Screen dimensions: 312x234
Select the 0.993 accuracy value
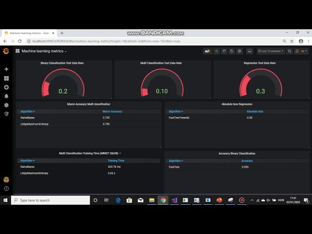(245, 167)
